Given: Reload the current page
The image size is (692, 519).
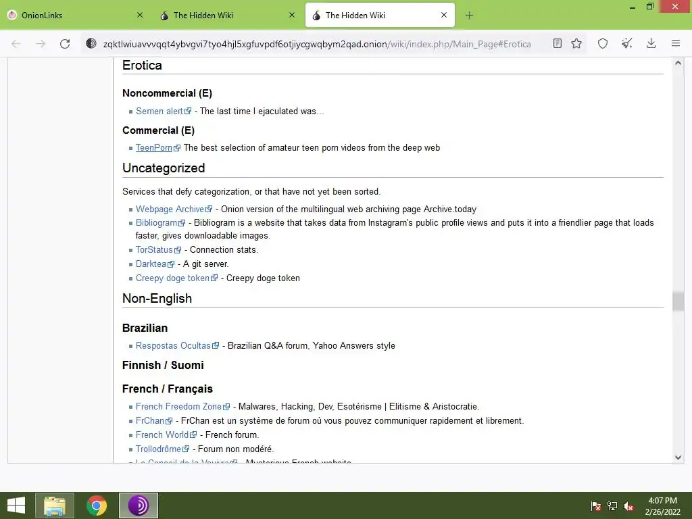Looking at the screenshot, I should (x=65, y=44).
